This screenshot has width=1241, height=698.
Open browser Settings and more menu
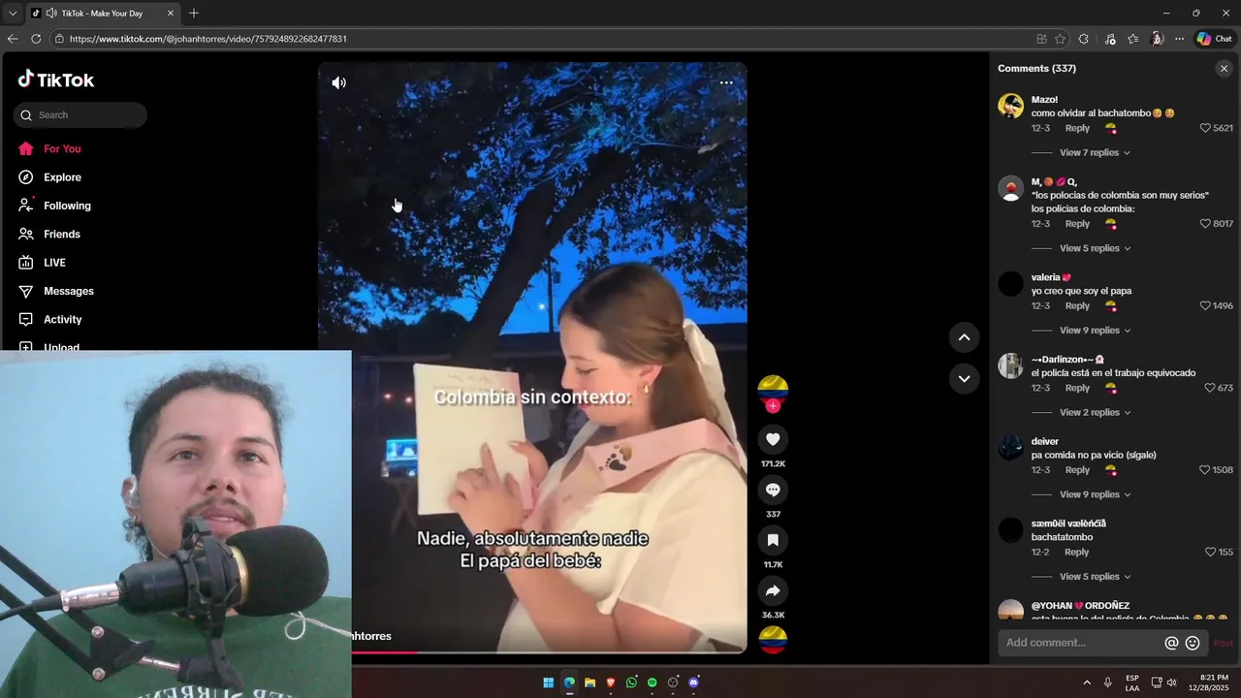pos(1179,39)
